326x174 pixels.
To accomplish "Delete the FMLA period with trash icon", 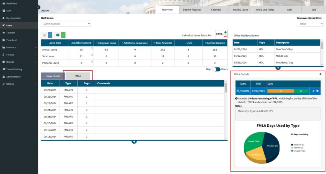I will pyautogui.click(x=317, y=91).
